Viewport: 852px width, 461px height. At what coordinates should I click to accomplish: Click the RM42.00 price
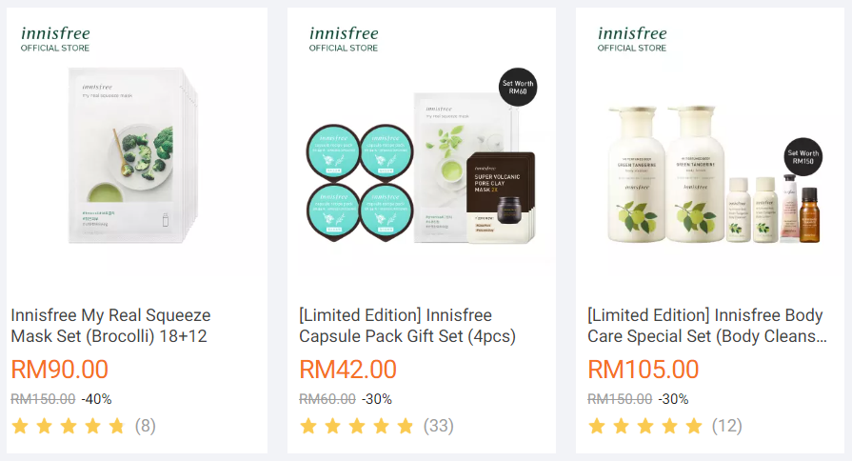[347, 370]
